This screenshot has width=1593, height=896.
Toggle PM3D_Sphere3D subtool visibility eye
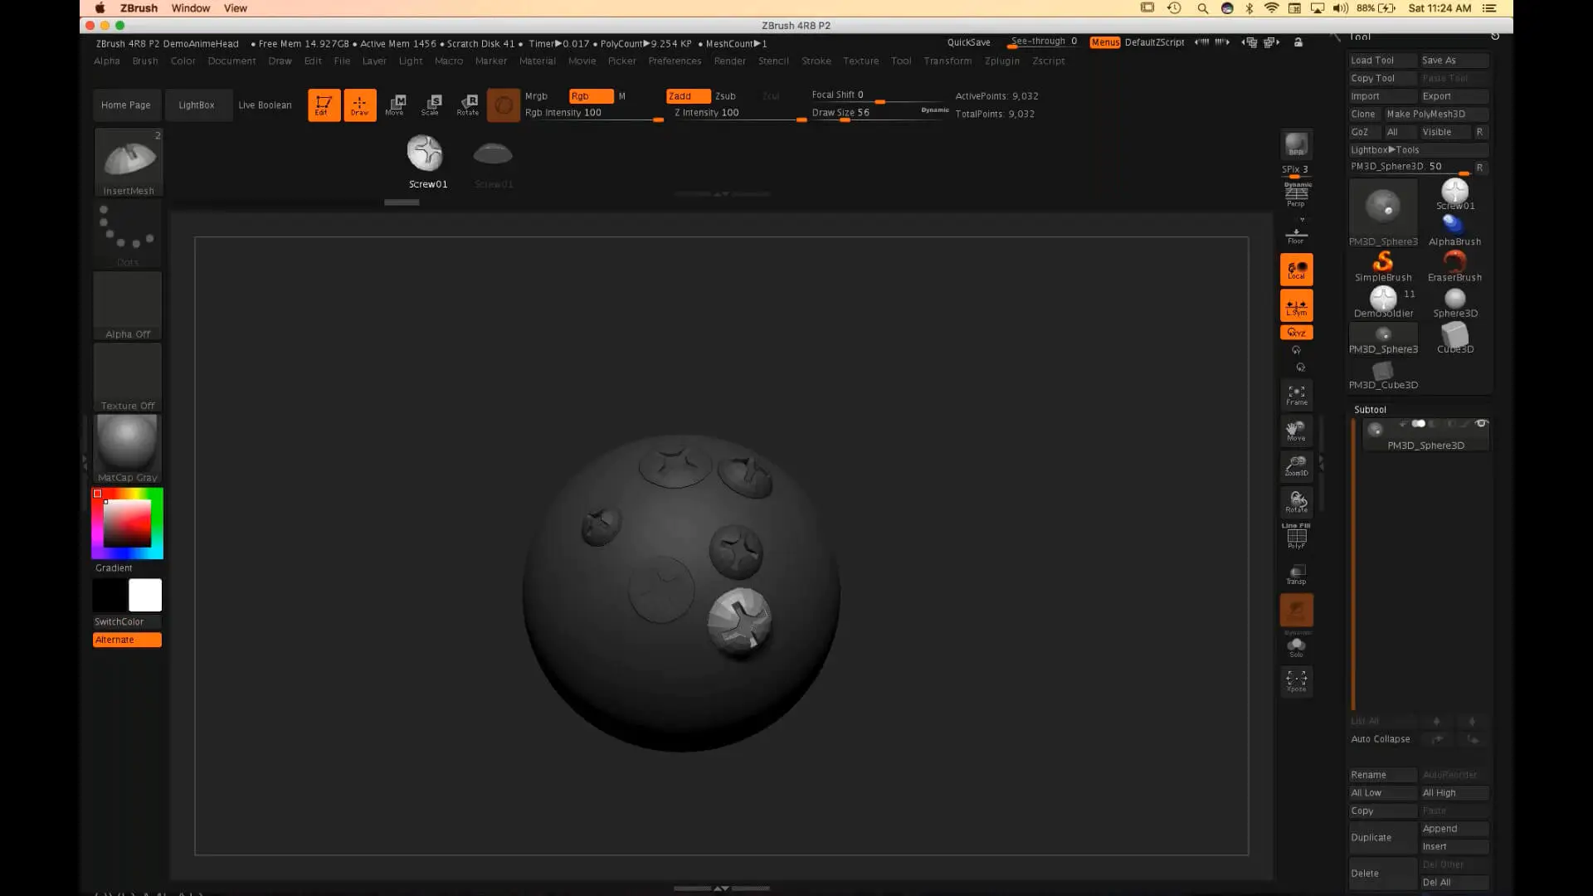click(x=1481, y=424)
